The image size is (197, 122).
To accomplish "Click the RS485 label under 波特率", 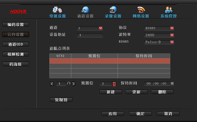I will click(x=124, y=42).
